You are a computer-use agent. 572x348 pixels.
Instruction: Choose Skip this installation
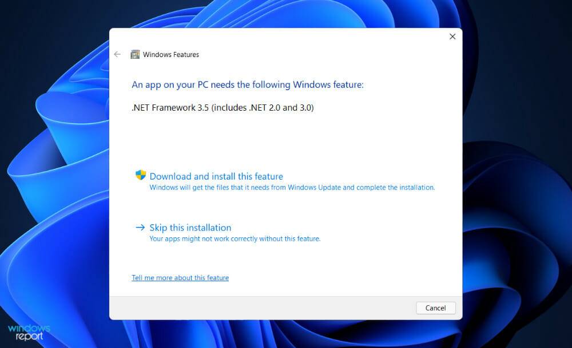pos(190,228)
